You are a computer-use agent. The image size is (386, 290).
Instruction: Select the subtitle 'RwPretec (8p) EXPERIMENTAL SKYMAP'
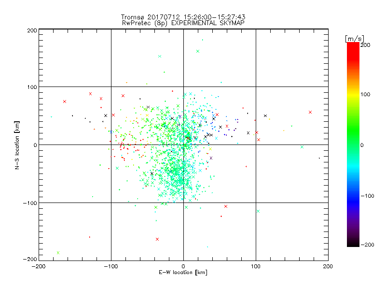pyautogui.click(x=183, y=23)
